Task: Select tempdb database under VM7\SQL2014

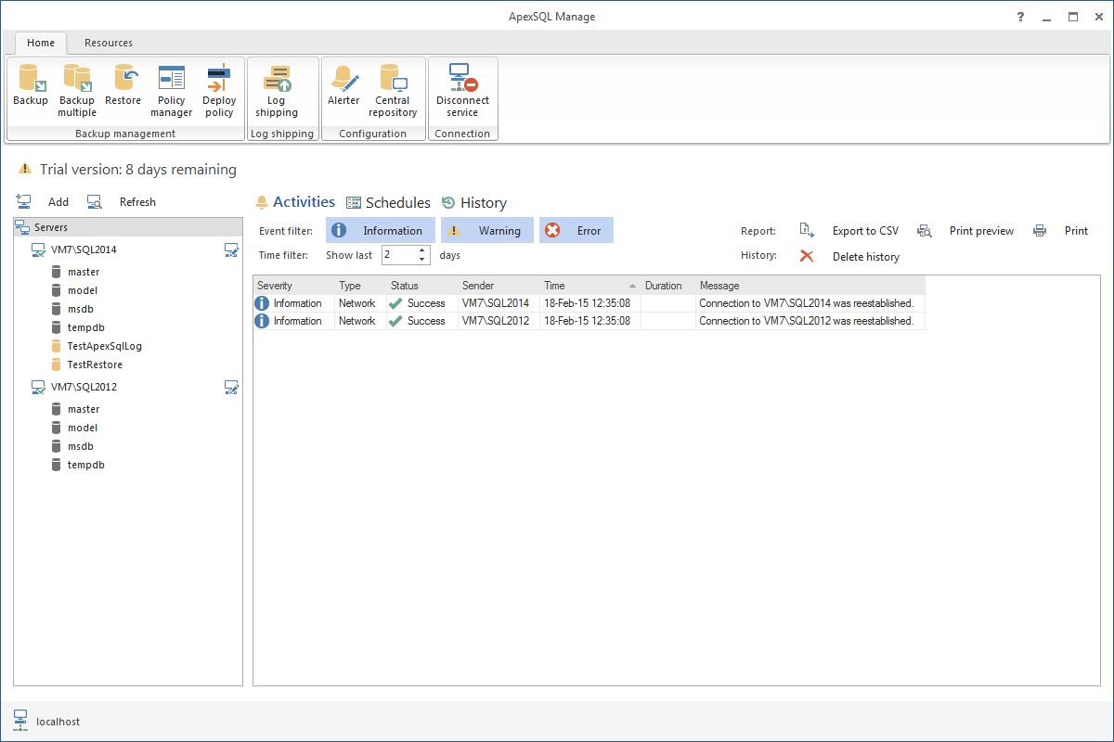Action: (x=86, y=327)
